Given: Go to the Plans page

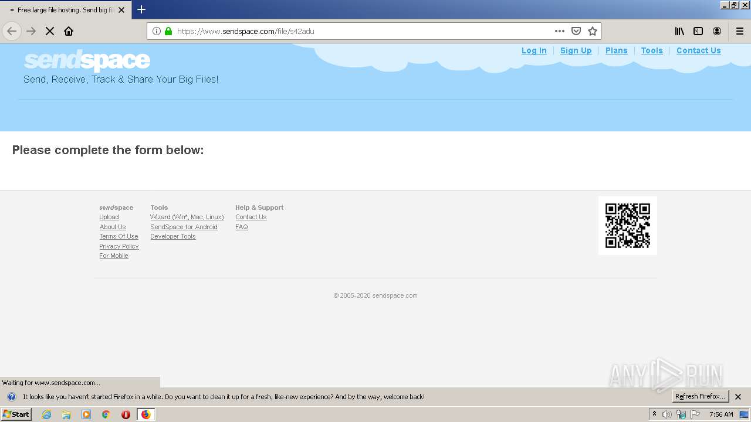Looking at the screenshot, I should click(617, 50).
